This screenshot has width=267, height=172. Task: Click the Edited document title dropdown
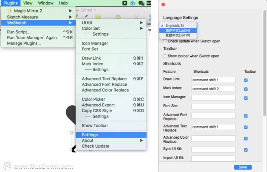pyautogui.click(x=88, y=10)
